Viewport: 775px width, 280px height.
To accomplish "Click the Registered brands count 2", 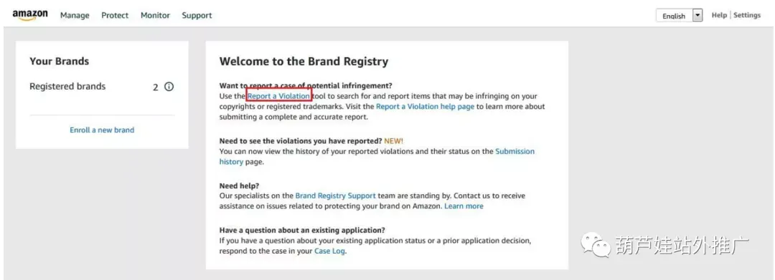I will coord(156,87).
